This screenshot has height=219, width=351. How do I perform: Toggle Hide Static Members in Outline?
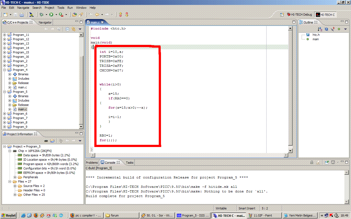[x=333, y=29]
